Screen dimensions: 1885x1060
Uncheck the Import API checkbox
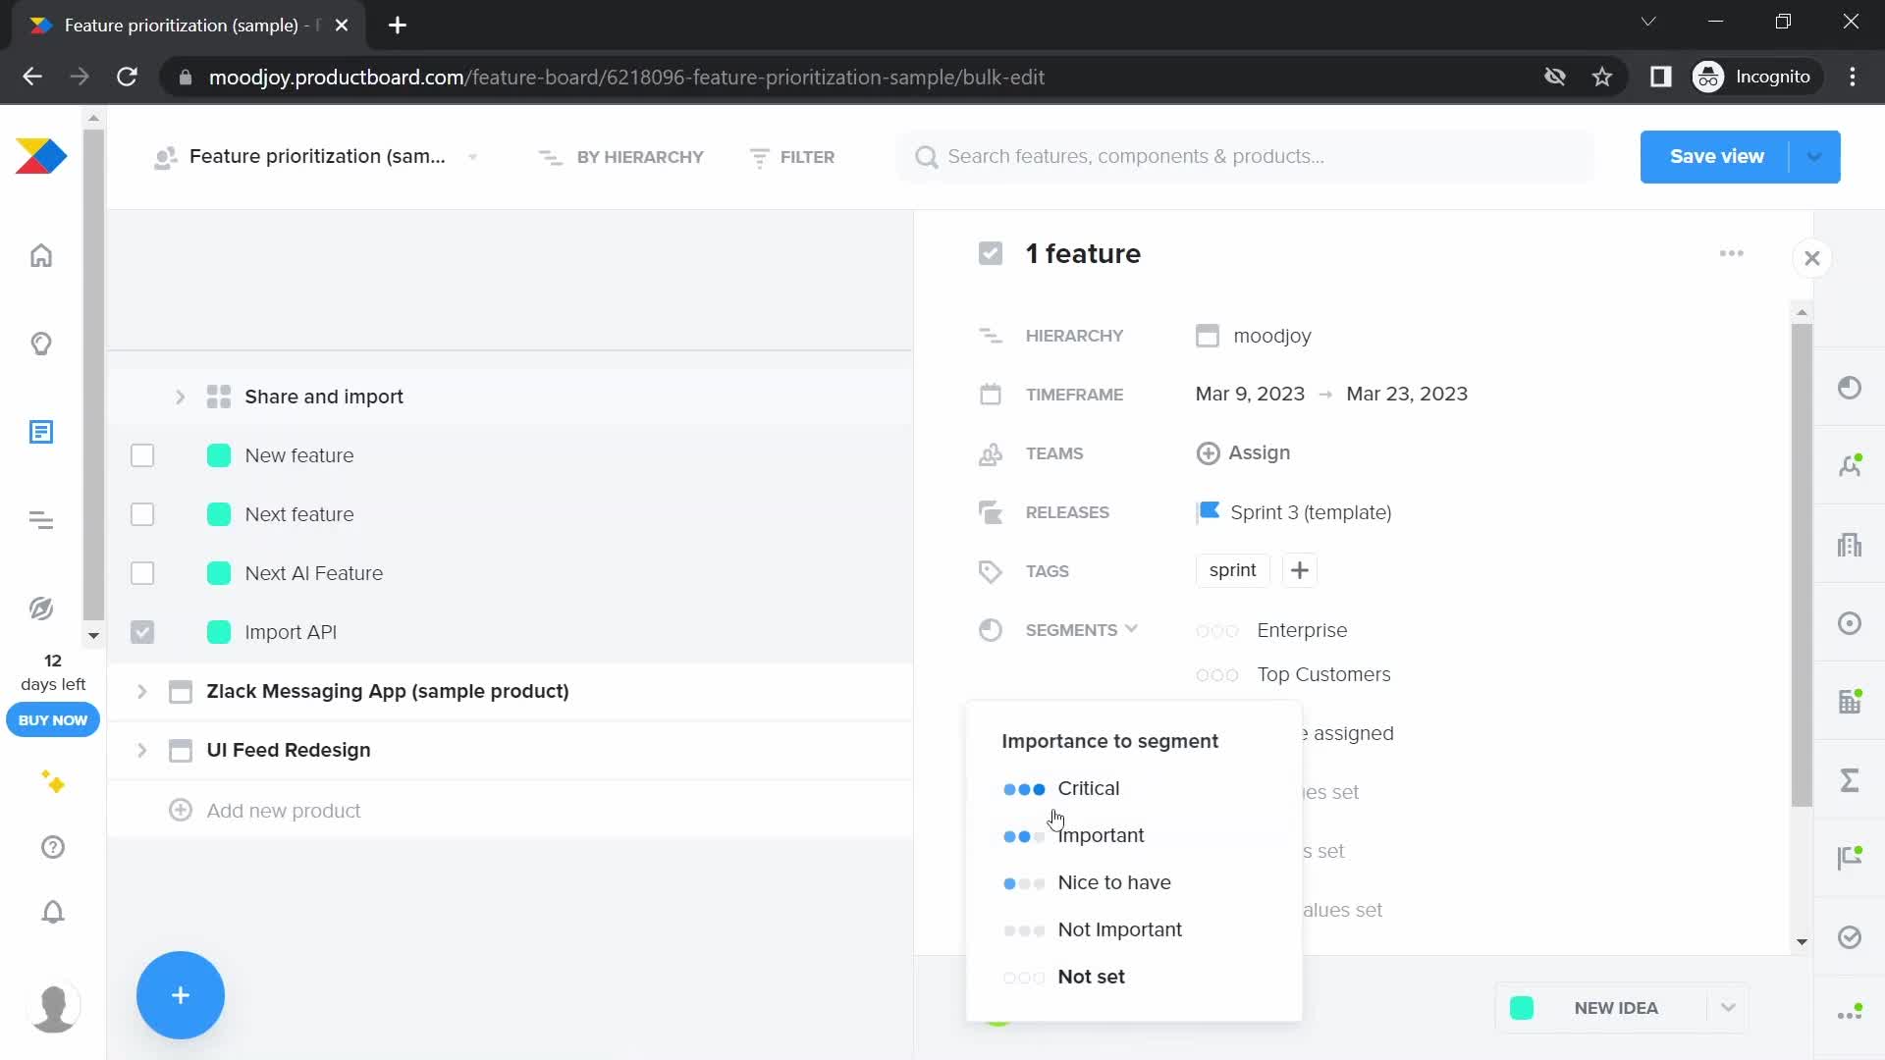tap(142, 632)
